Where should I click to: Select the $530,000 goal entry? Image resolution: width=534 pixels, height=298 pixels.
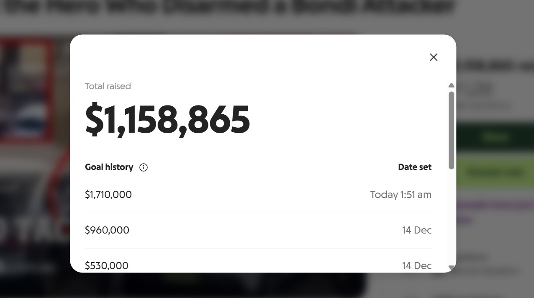pos(107,266)
